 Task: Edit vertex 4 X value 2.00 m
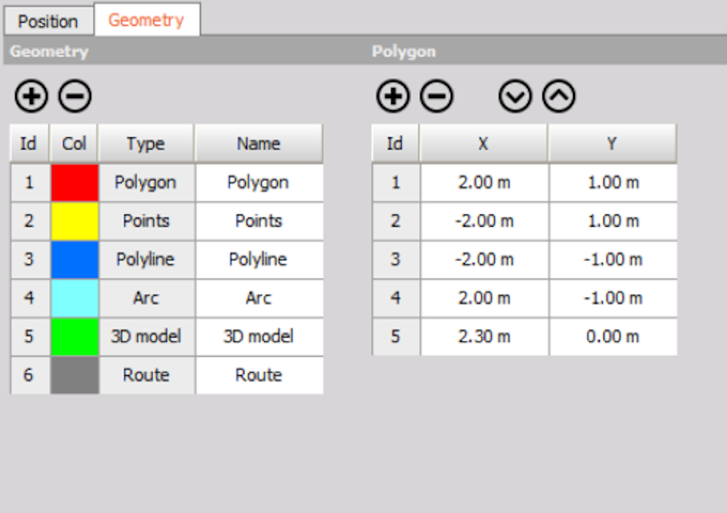click(484, 298)
